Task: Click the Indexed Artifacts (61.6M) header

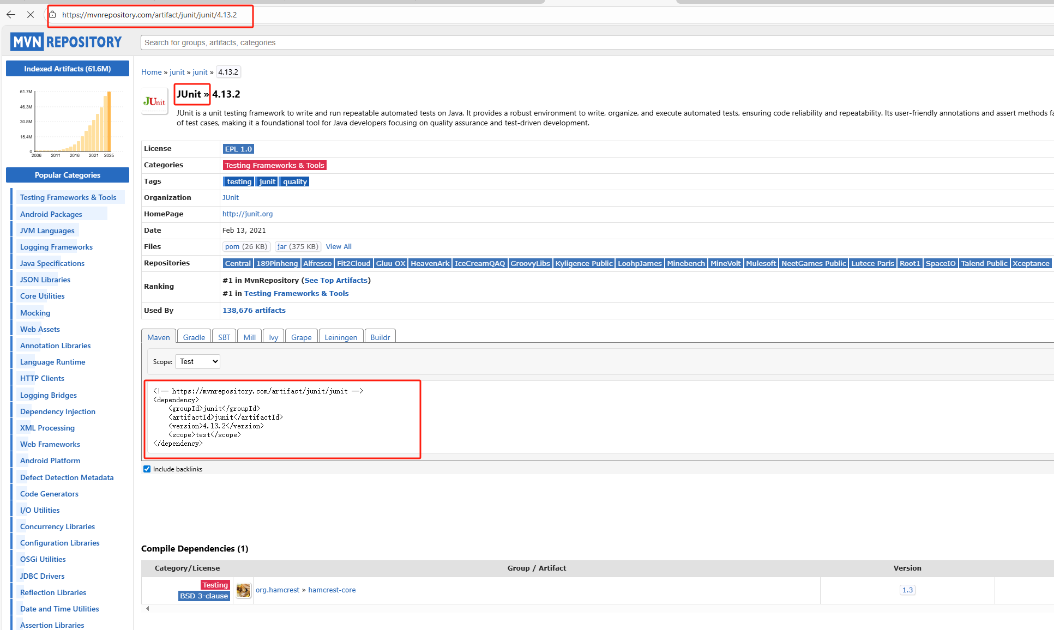Action: pos(68,69)
